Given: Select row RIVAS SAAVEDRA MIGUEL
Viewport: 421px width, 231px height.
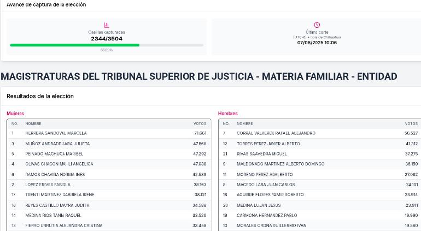Looking at the screenshot, I should click(320, 154).
